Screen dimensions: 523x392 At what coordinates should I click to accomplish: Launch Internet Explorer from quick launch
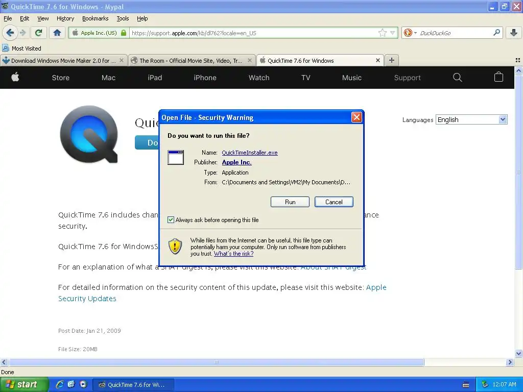coord(60,384)
